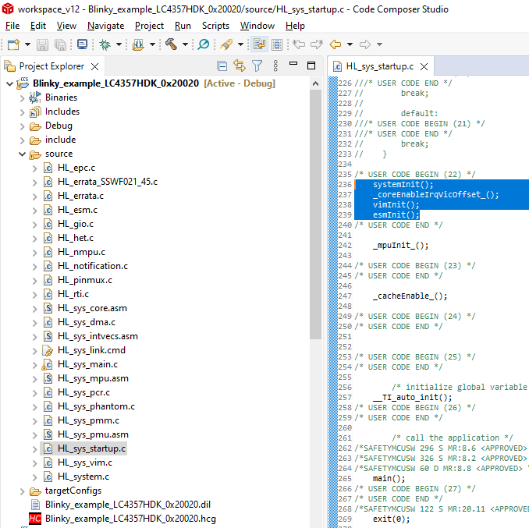Click the Save toolbar icon
529x528 pixels.
coord(42,44)
